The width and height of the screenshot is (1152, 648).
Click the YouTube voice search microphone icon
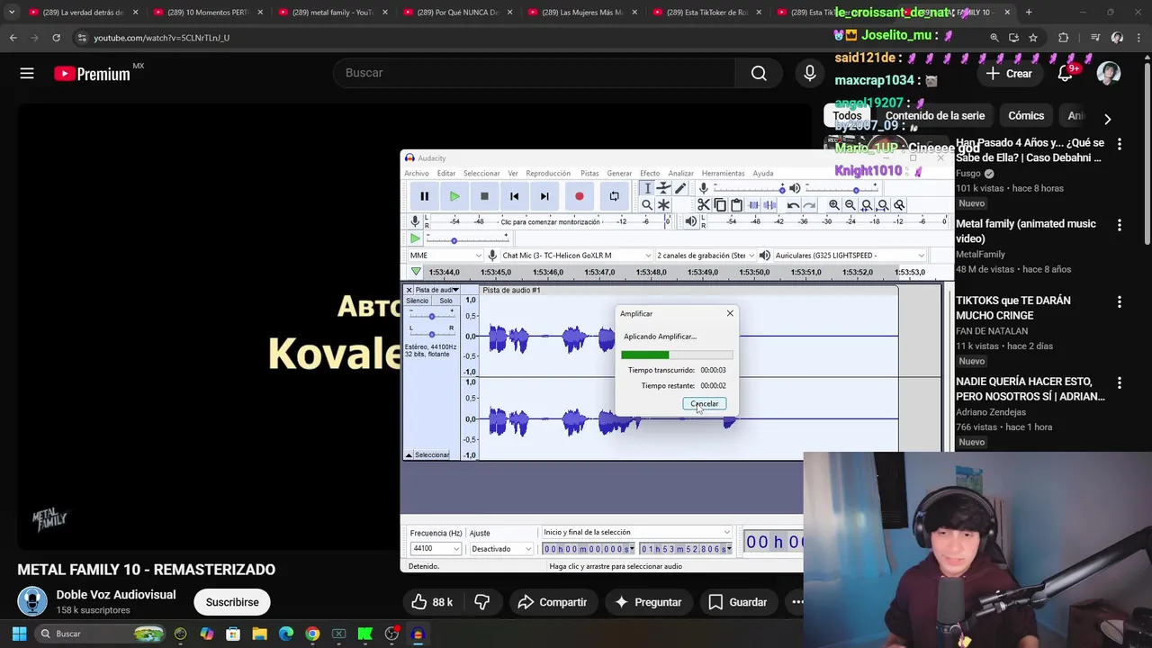pyautogui.click(x=810, y=73)
